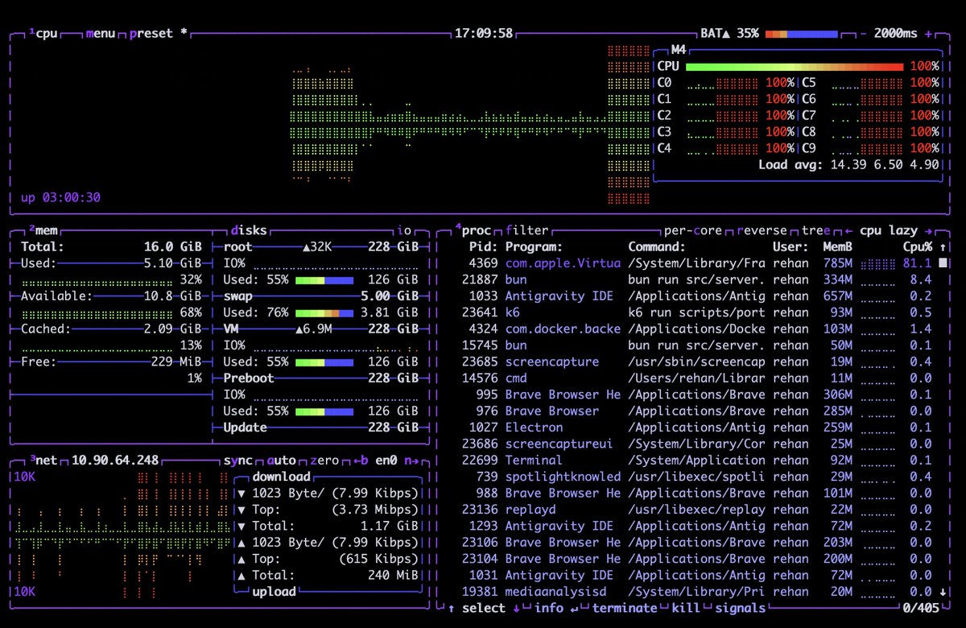Screen dimensions: 966x628
Task: Open process info
Action: (548, 608)
